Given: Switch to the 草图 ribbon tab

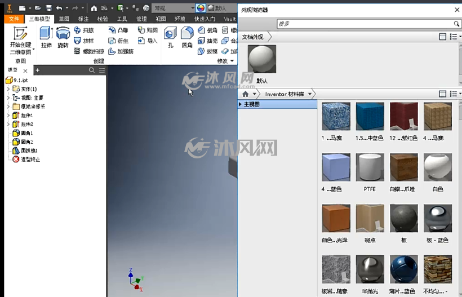Looking at the screenshot, I should [x=64, y=19].
